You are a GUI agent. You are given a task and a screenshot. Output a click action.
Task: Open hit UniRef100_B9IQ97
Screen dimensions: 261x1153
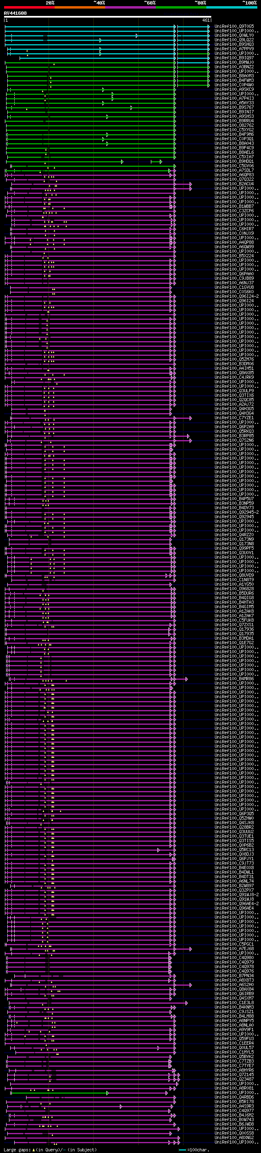pos(234,58)
